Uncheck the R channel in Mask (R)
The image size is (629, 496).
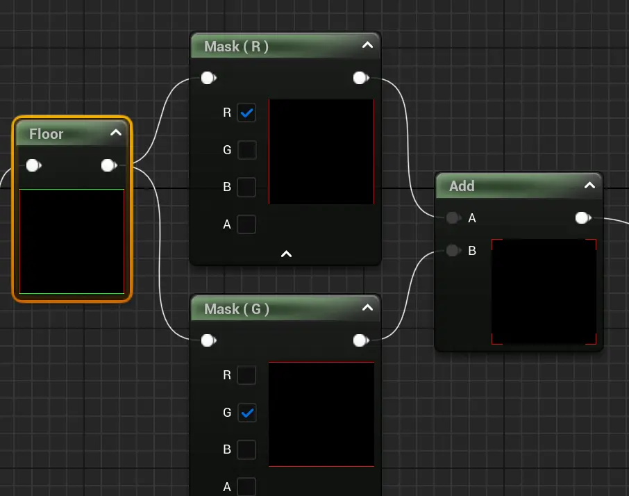[x=246, y=113]
